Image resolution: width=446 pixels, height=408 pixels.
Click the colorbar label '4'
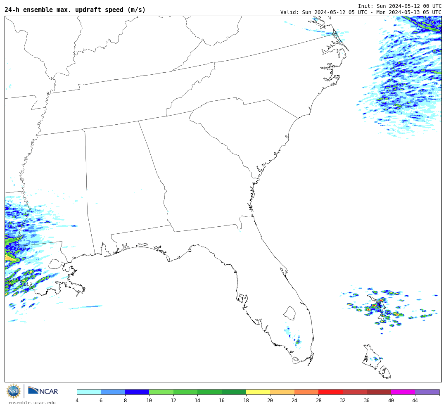77,400
